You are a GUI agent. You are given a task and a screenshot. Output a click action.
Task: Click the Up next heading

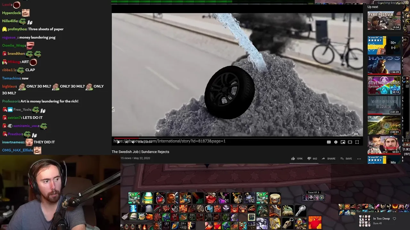373,7
